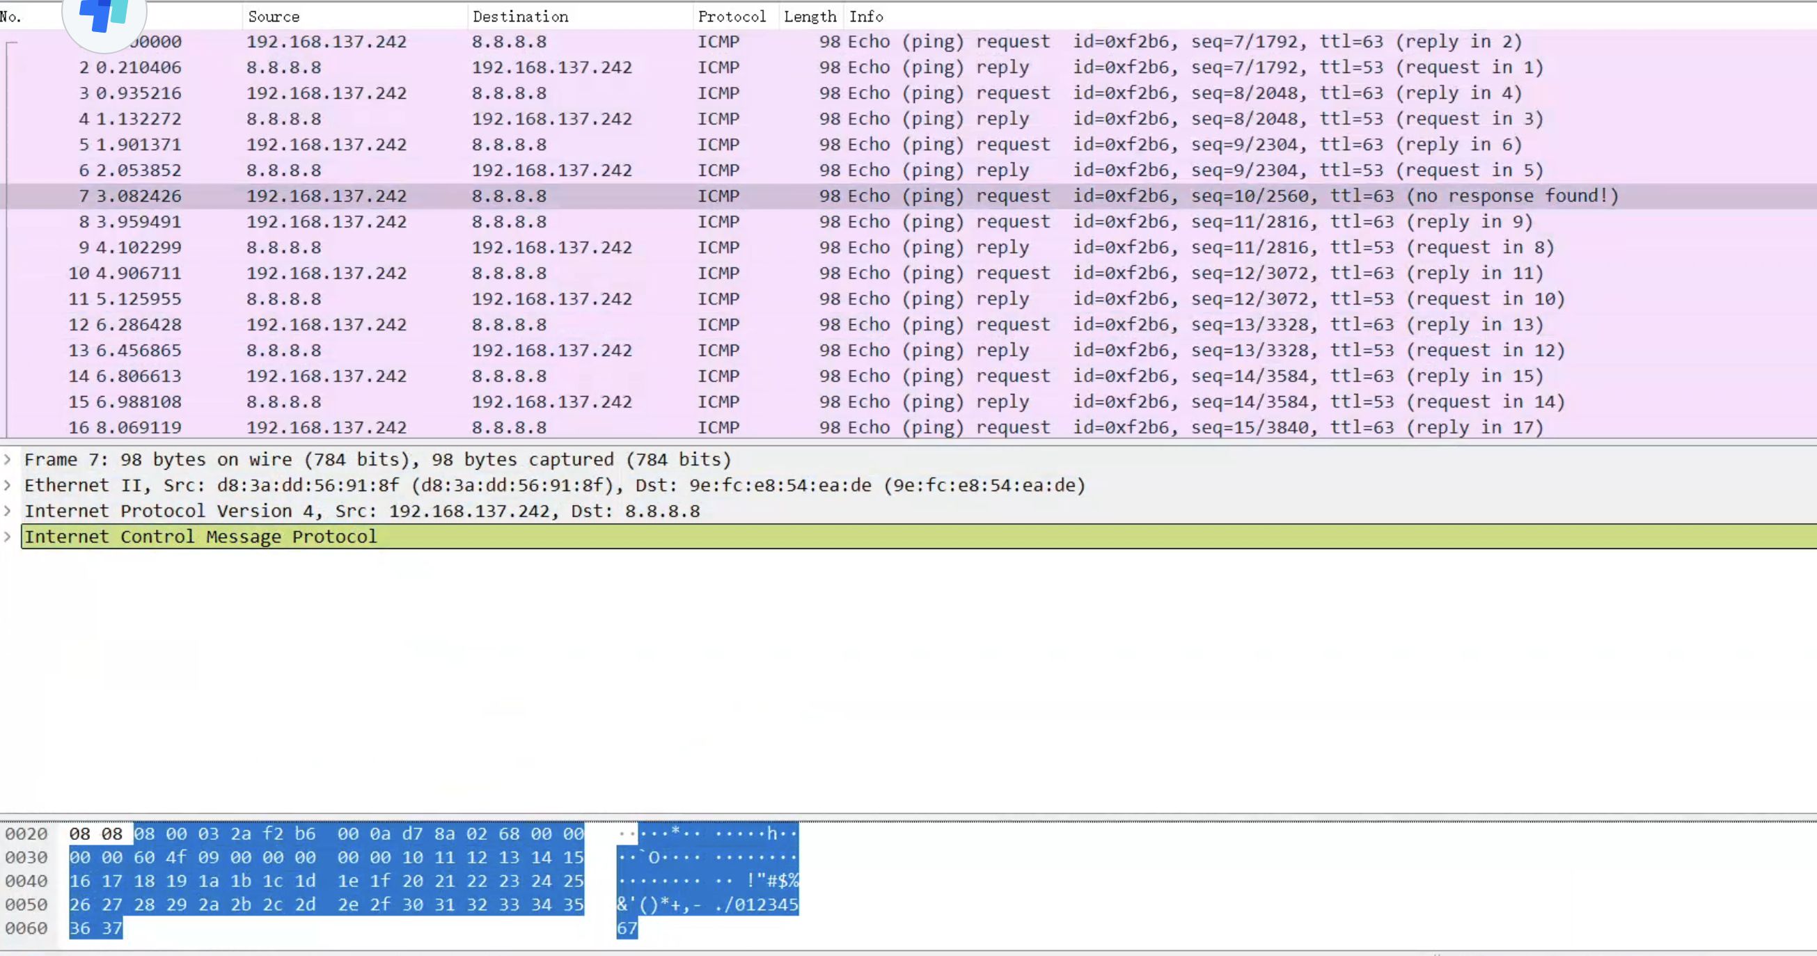This screenshot has height=956, width=1817.
Task: Sort by the Length column header
Action: (x=809, y=16)
